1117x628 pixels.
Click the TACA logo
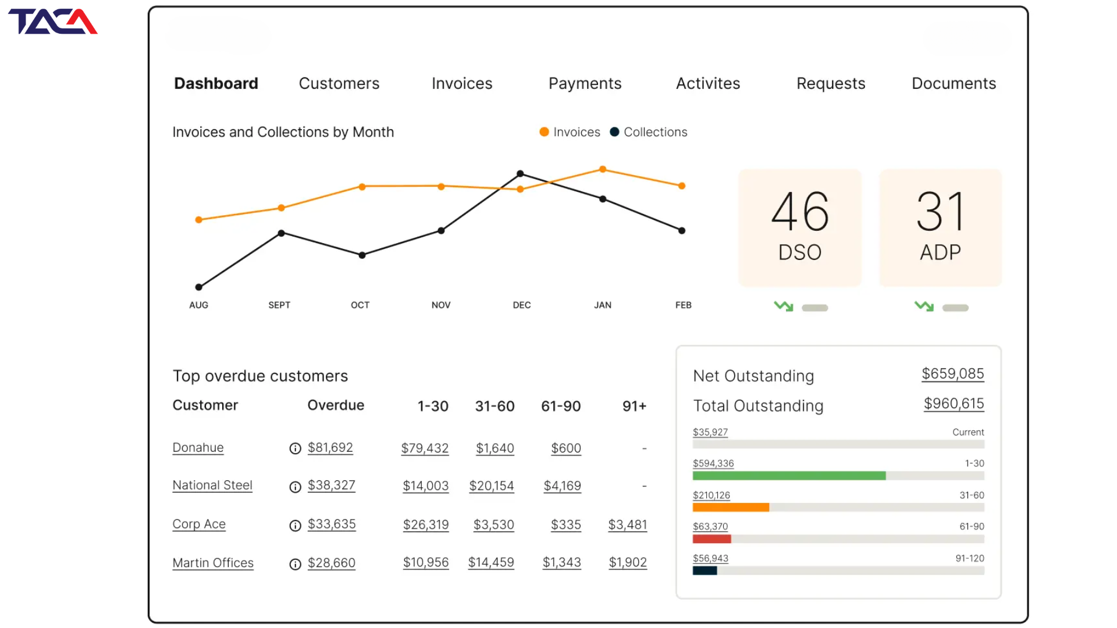pyautogui.click(x=53, y=22)
